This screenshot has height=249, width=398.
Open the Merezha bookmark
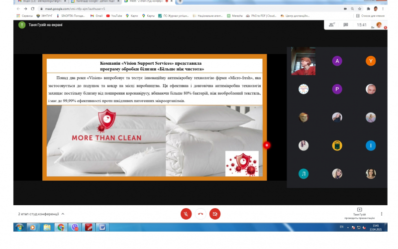(235, 16)
